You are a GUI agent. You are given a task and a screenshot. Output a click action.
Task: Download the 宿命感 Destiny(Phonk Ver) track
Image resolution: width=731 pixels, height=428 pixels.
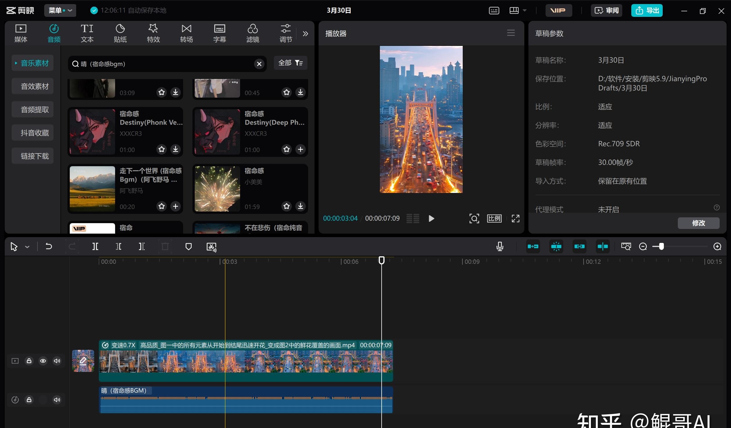click(176, 149)
